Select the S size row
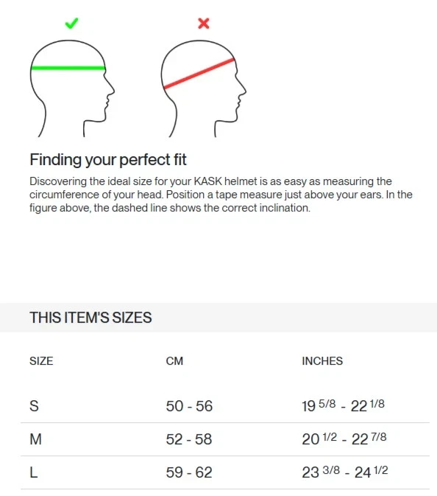This screenshot has width=437, height=496. point(225,406)
